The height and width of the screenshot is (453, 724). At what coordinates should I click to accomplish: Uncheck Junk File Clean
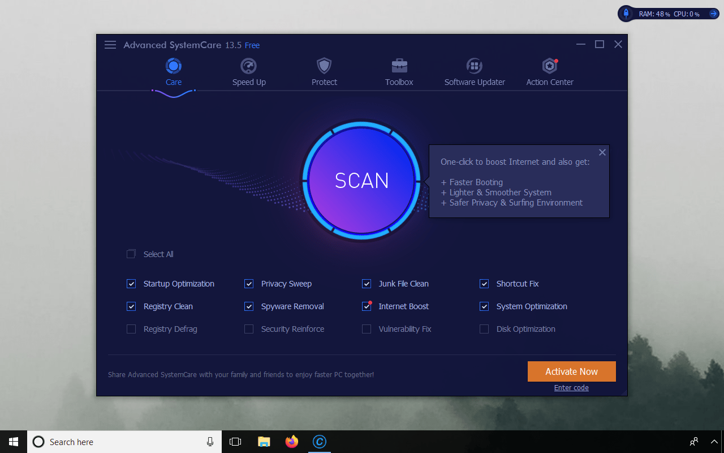coord(367,284)
